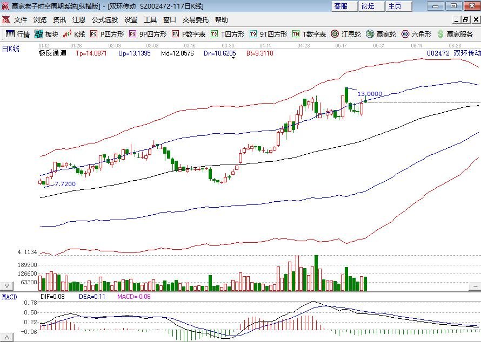The height and width of the screenshot is (342, 481).
Task: Open 赢家服务 dollar-sign service icon
Action: coord(455,35)
